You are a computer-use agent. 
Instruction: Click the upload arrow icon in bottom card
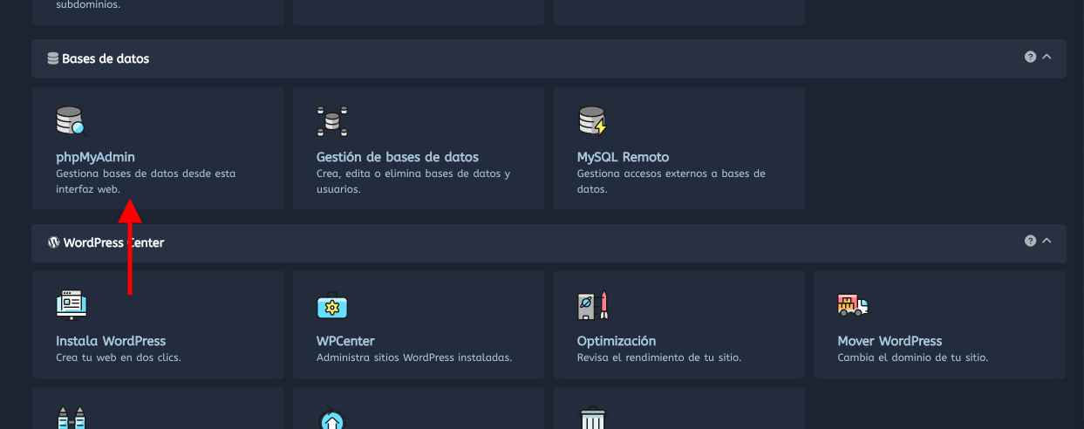tap(332, 420)
